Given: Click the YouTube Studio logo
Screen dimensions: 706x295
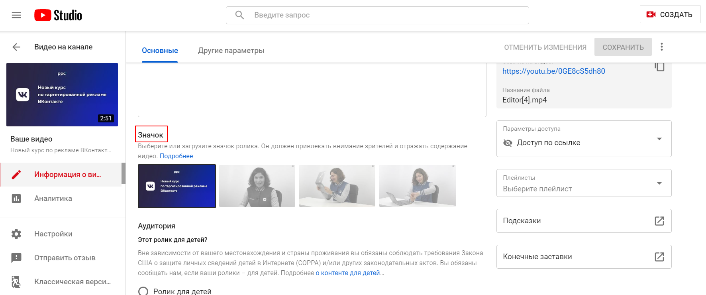Looking at the screenshot, I should (58, 15).
